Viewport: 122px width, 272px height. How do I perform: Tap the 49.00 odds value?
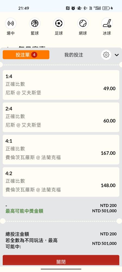pos(109,88)
